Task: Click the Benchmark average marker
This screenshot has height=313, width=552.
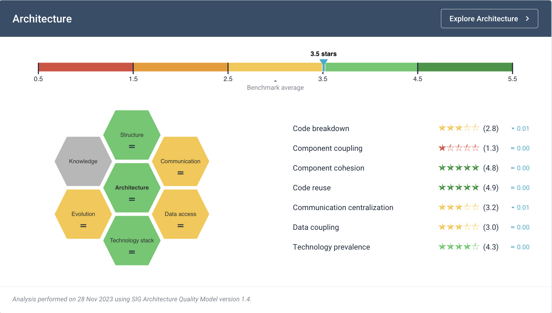Action: 275,81
